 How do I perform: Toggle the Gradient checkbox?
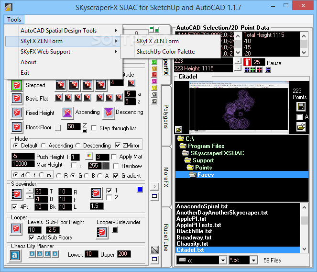pos(116,176)
